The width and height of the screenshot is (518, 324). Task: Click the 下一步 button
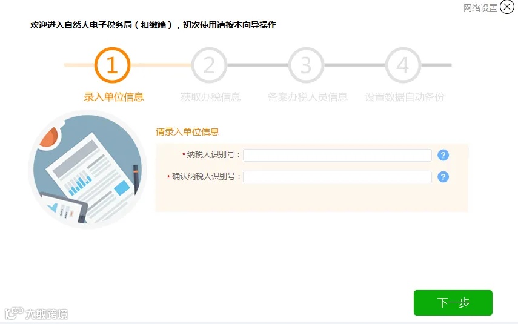point(453,303)
